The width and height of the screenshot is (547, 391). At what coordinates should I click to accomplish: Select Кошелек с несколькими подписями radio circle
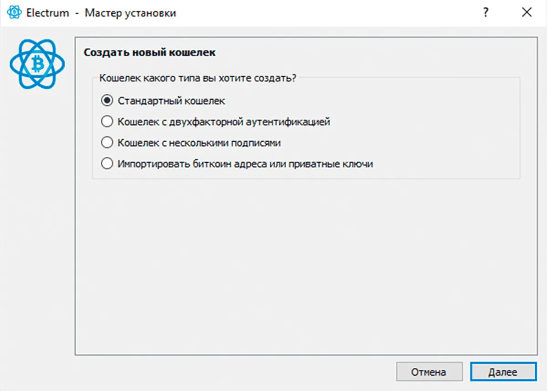(107, 142)
